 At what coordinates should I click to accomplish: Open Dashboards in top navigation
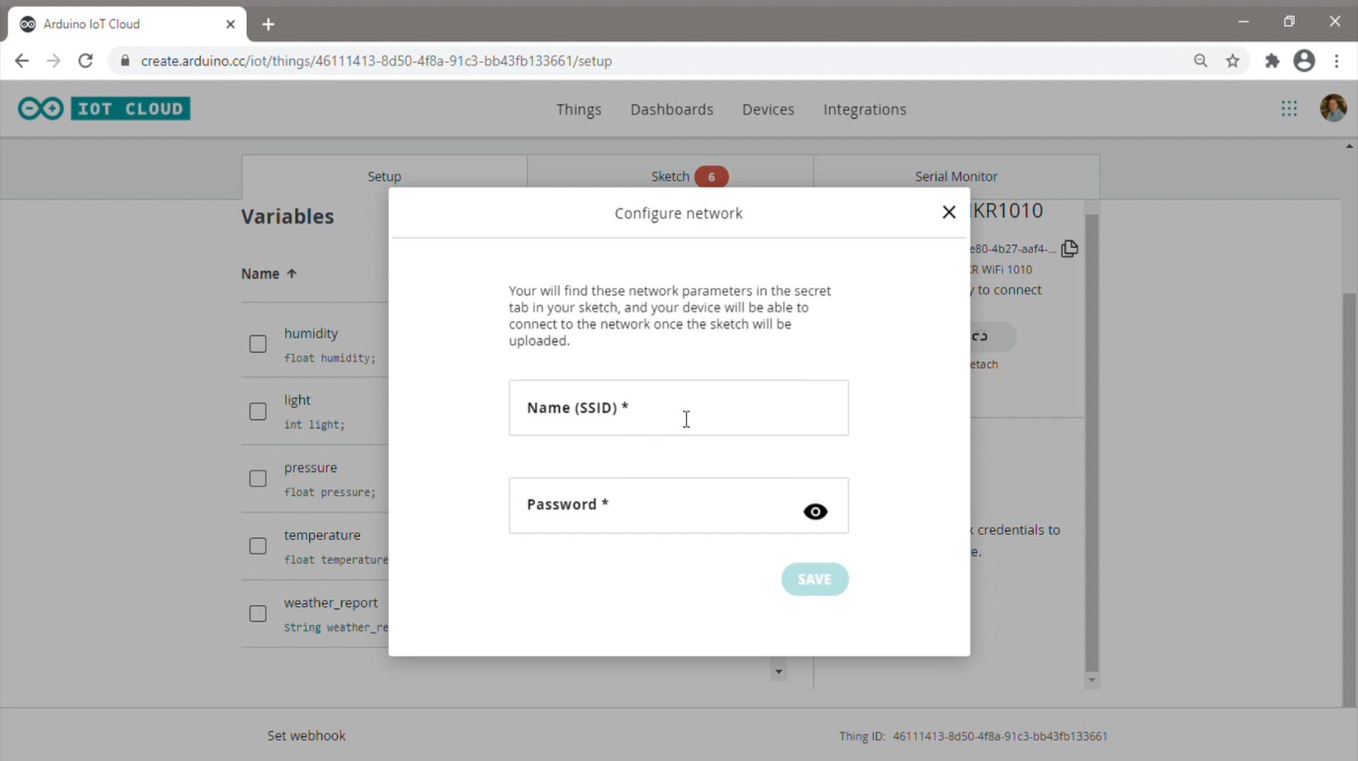671,110
